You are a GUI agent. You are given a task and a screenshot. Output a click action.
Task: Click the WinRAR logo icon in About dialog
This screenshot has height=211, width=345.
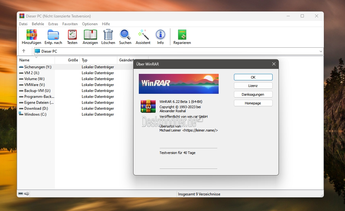coord(148,106)
